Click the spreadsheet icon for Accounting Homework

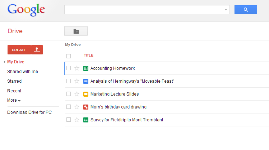click(x=86, y=68)
